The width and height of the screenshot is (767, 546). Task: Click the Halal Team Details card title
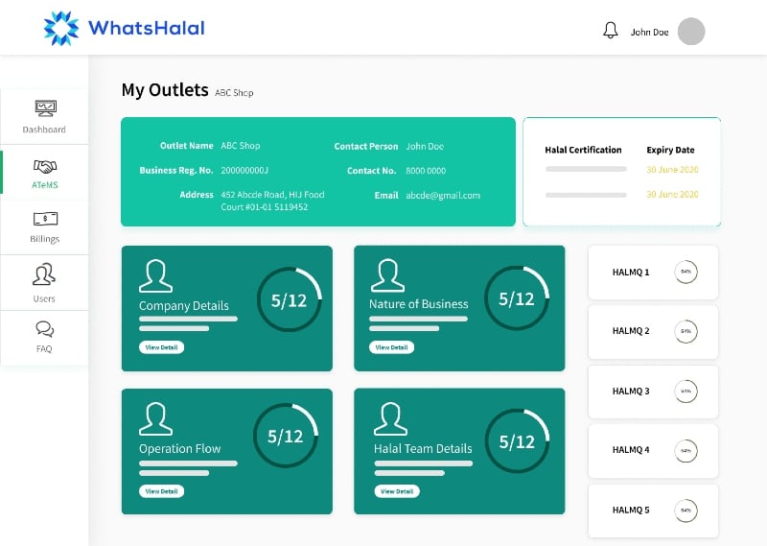coord(423,448)
